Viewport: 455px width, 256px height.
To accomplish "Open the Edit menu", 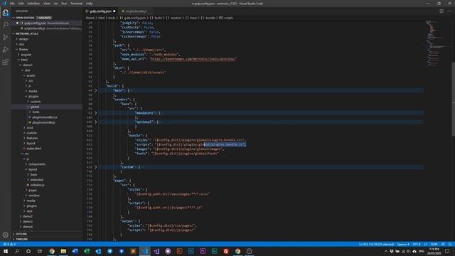I will pos(21,4).
